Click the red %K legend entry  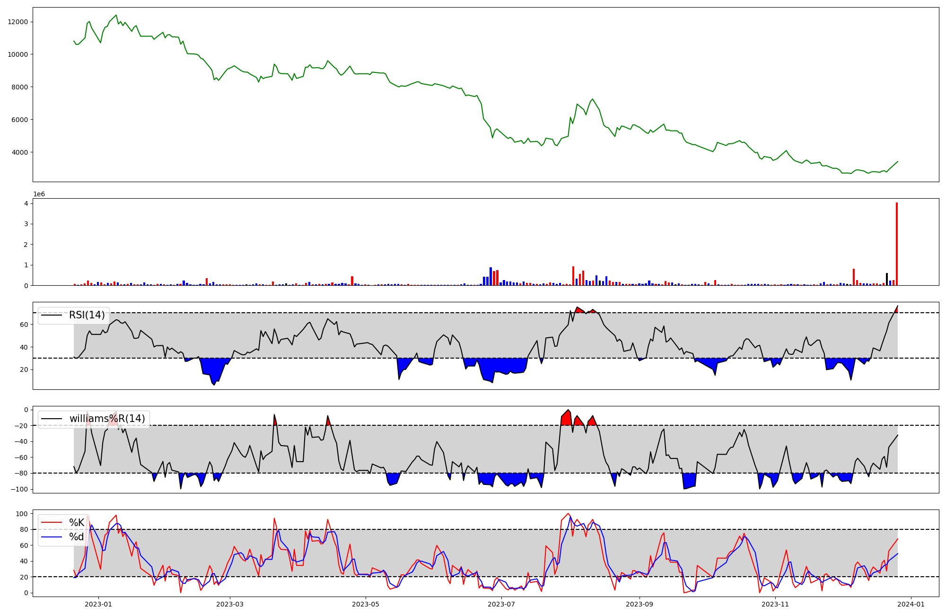pos(76,522)
